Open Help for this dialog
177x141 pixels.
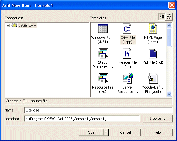tap(157, 132)
